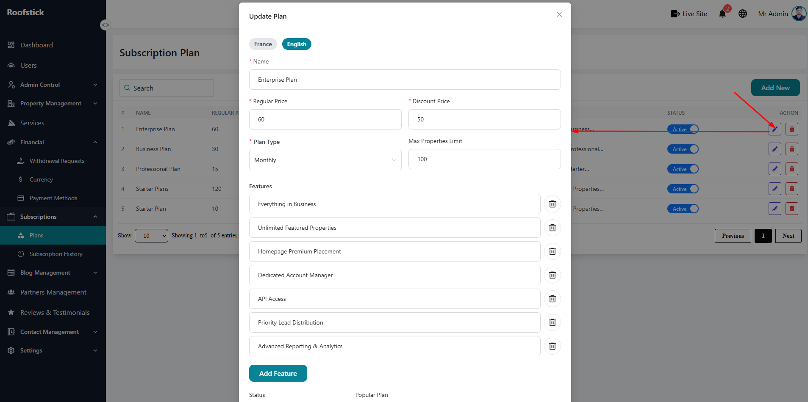Delete the Professional Plan row
The width and height of the screenshot is (808, 402).
[x=792, y=169]
